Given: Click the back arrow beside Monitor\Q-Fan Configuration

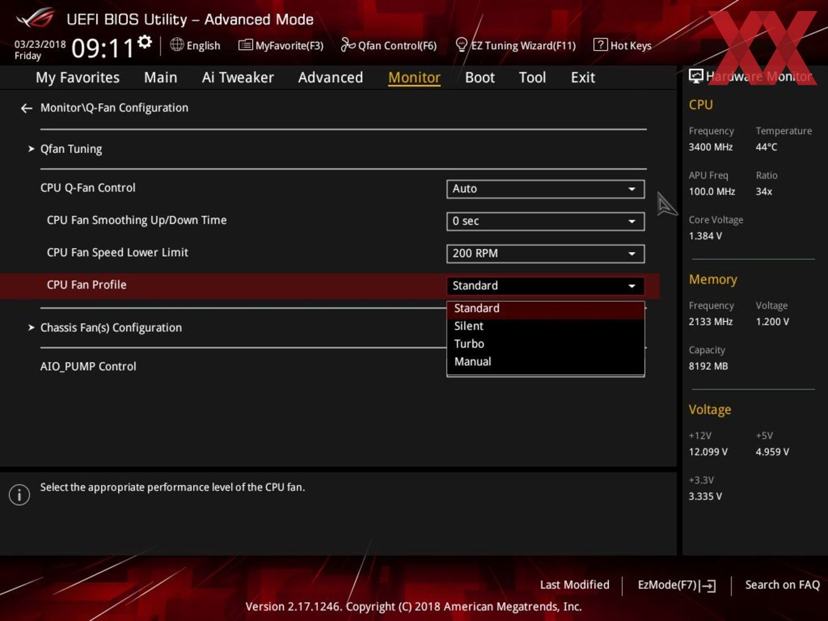Looking at the screenshot, I should (26, 108).
